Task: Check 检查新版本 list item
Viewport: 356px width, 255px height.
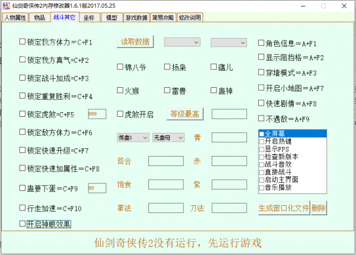Action: (262, 157)
